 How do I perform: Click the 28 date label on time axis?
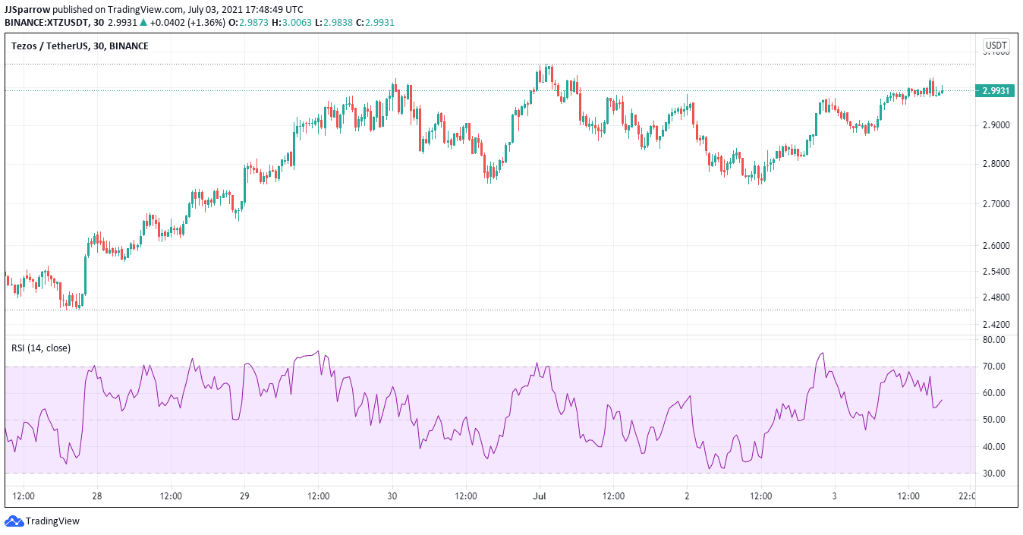pyautogui.click(x=97, y=496)
